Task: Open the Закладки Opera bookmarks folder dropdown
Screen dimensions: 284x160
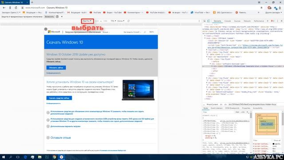Action: tap(11, 12)
